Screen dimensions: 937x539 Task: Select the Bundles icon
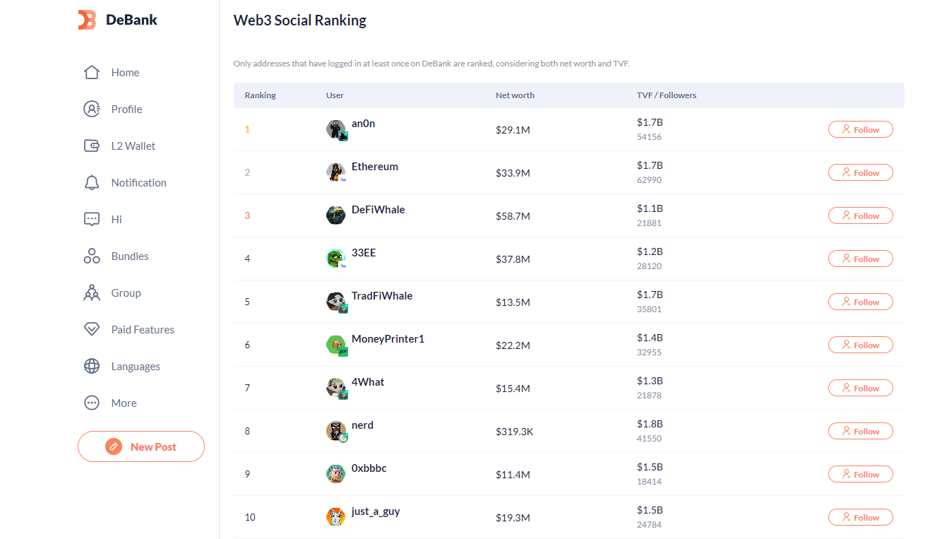click(92, 256)
